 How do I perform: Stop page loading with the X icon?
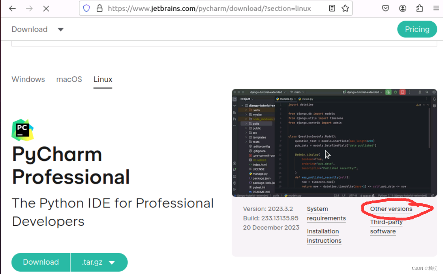click(46, 8)
